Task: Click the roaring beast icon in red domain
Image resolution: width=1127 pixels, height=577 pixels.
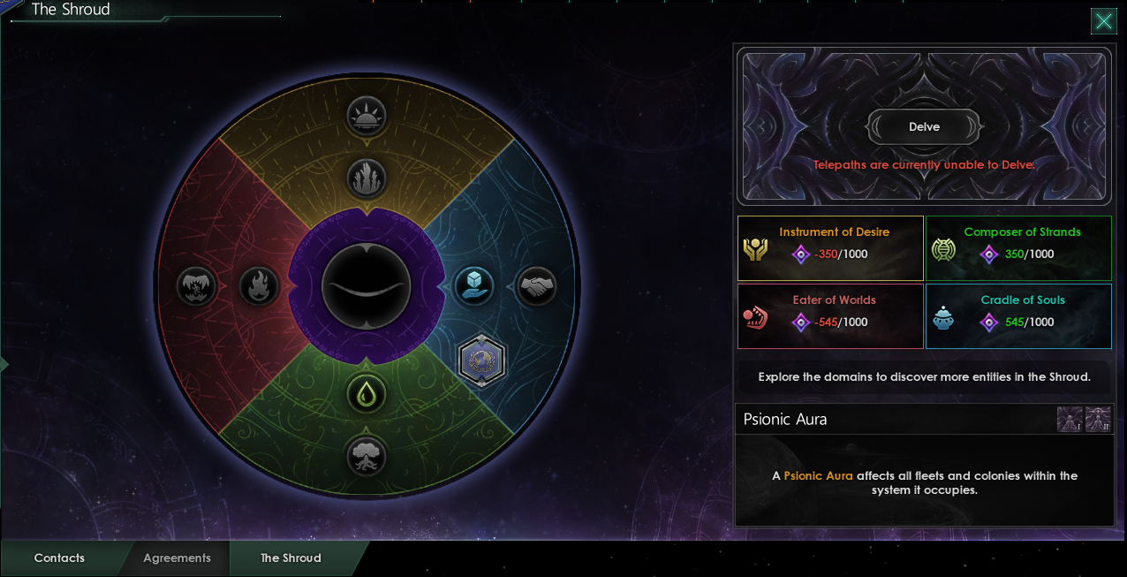Action: click(x=197, y=285)
